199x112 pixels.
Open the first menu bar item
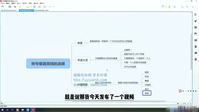[2, 3]
